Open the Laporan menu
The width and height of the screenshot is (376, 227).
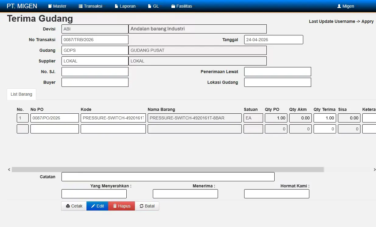point(125,6)
